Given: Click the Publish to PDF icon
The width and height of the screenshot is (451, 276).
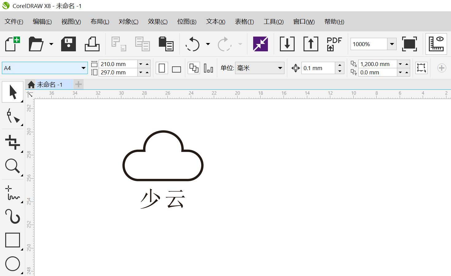Looking at the screenshot, I should coord(334,44).
